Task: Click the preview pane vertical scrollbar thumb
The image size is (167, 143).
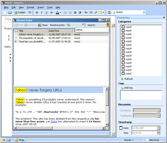Action: click(x=107, y=98)
